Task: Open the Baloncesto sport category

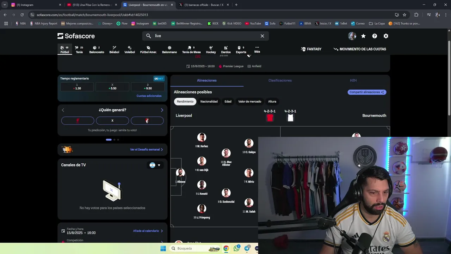Action: point(97,50)
